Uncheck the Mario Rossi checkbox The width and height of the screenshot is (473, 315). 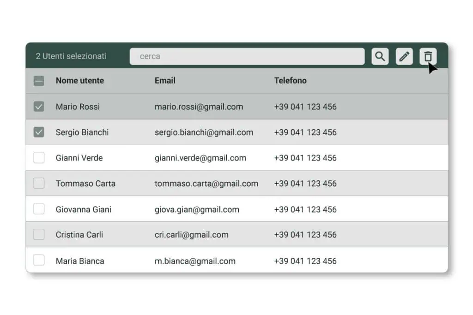[39, 107]
